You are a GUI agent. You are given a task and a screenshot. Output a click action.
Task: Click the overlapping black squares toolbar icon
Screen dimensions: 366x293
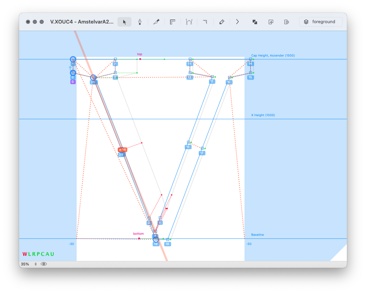[255, 22]
